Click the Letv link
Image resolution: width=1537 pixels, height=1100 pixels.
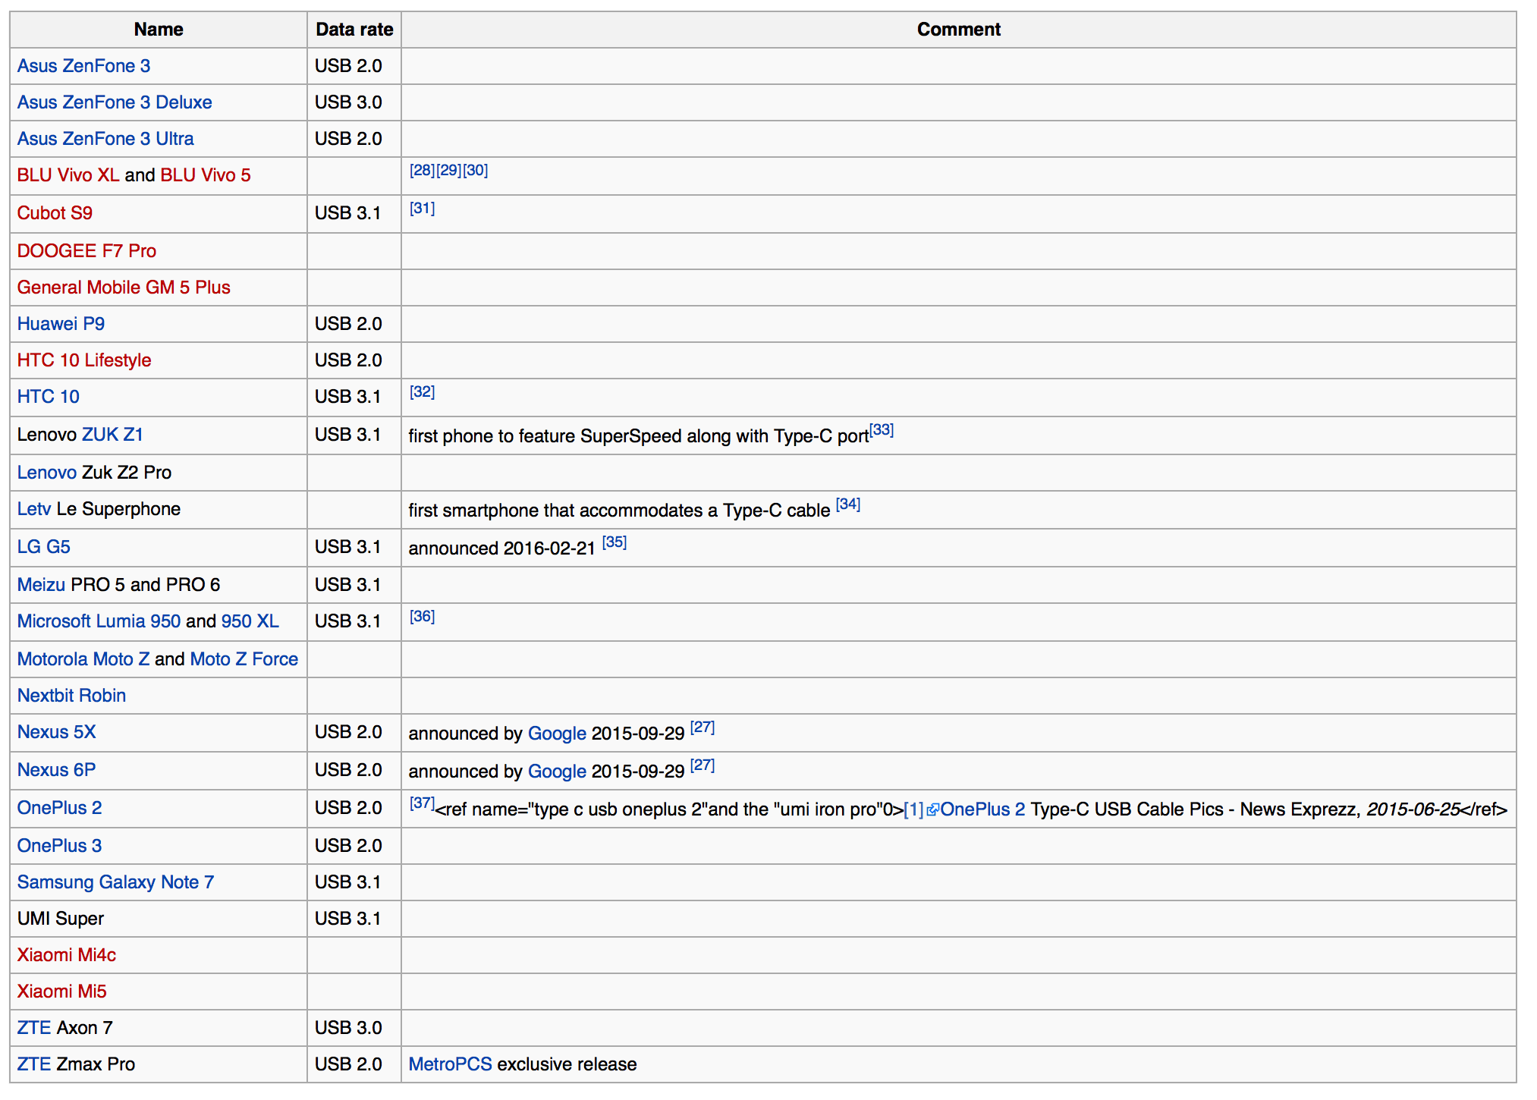[34, 509]
